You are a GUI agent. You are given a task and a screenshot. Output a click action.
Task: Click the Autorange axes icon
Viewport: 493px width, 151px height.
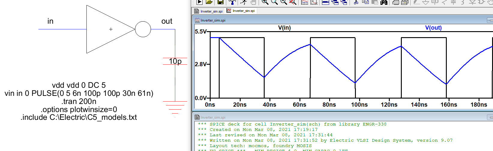tap(314, 2)
